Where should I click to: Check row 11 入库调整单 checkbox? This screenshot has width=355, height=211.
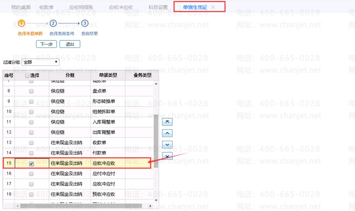point(31,122)
